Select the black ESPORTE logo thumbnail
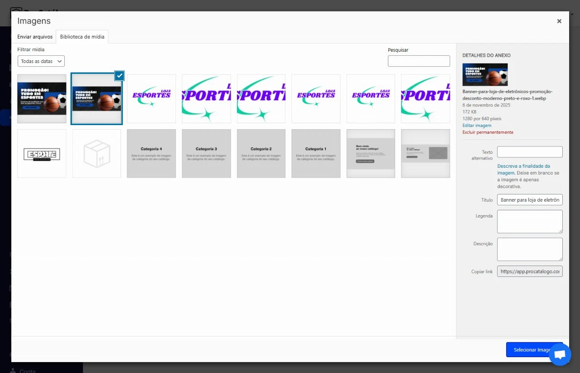 42,154
